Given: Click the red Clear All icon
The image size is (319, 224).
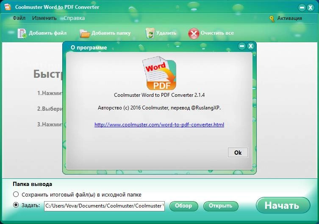Looking at the screenshot, I should pyautogui.click(x=194, y=33).
